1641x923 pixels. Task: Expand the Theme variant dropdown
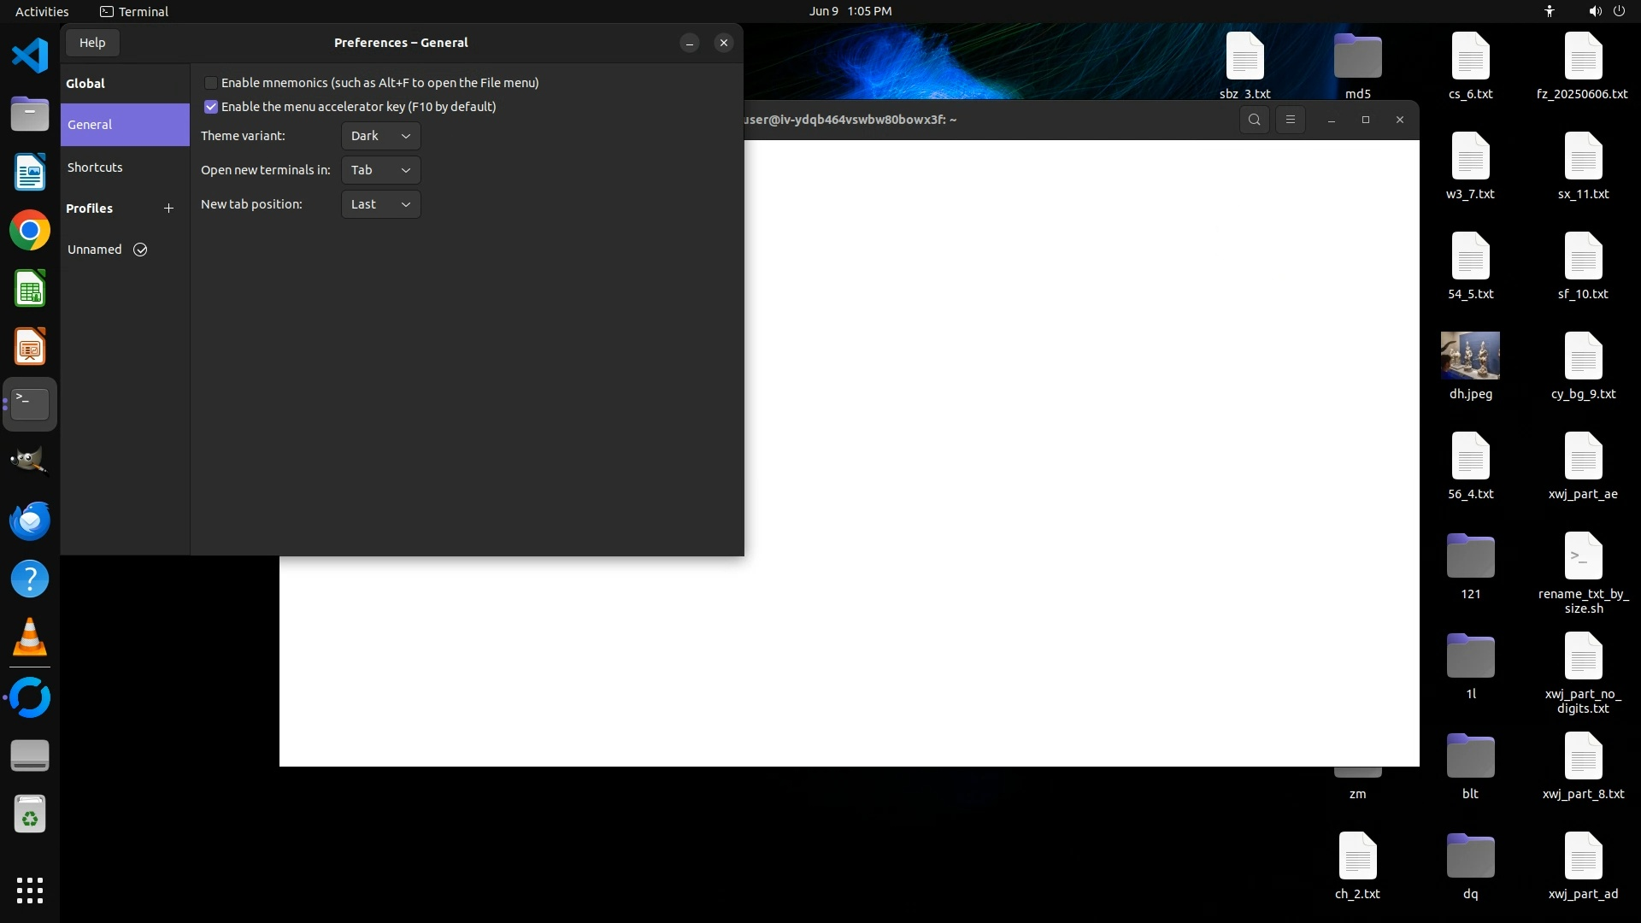coord(380,136)
